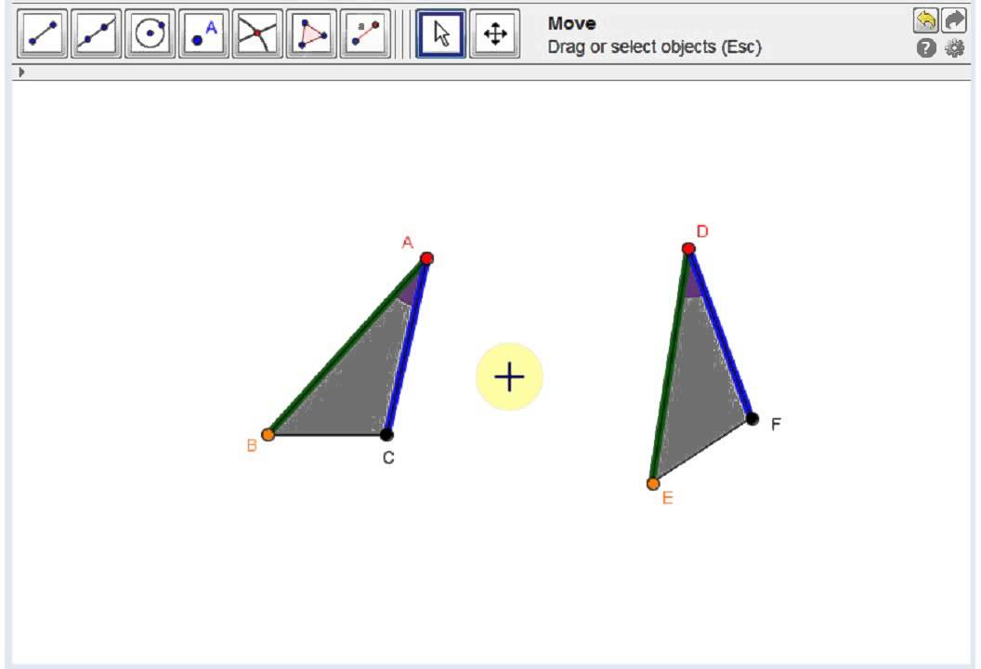This screenshot has height=669, width=981.
Task: Click the Redo button
Action: tap(954, 20)
